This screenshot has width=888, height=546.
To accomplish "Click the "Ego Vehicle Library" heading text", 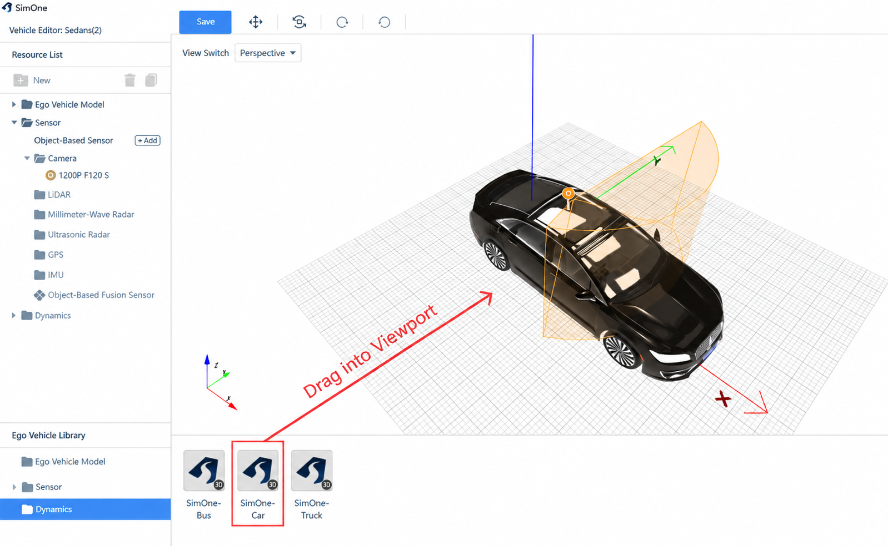I will [x=48, y=436].
